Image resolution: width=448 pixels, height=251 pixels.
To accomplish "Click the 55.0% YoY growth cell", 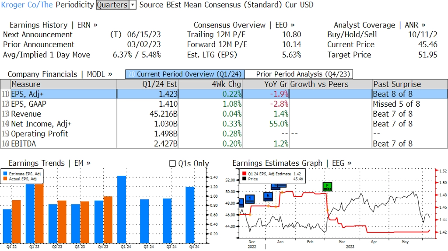I will click(266, 124).
